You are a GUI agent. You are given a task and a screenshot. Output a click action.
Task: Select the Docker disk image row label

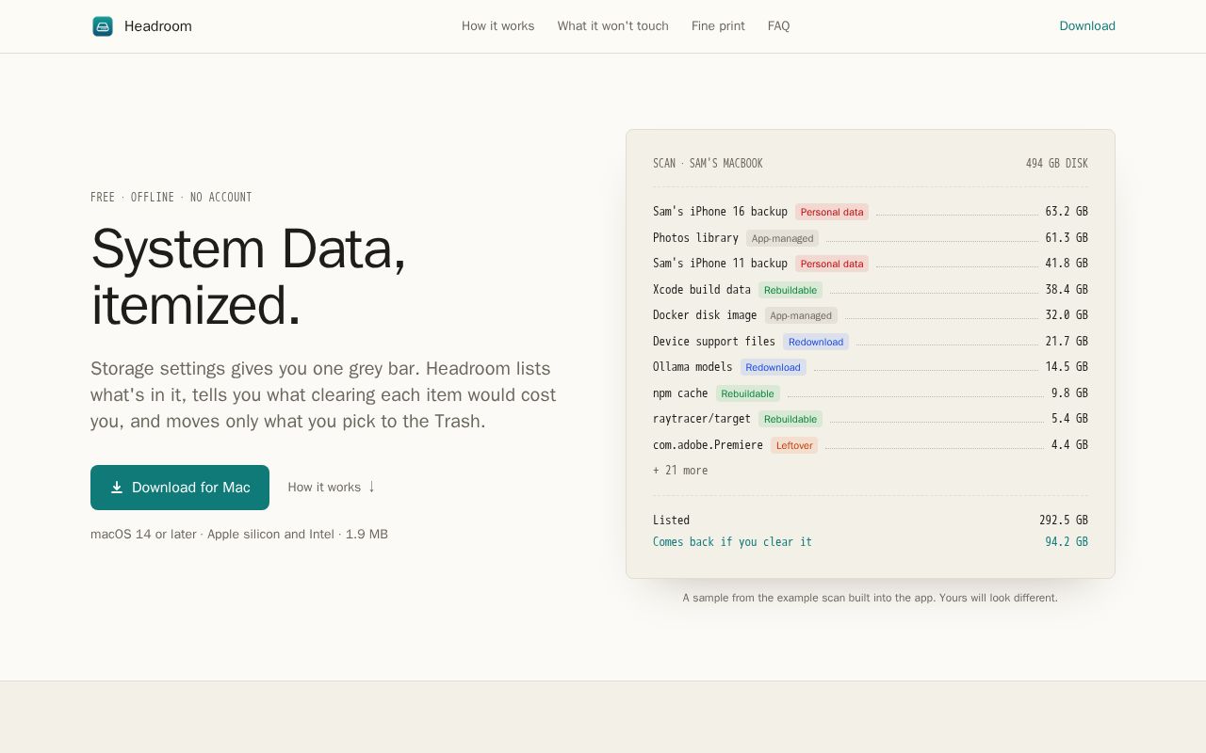pyautogui.click(x=705, y=315)
